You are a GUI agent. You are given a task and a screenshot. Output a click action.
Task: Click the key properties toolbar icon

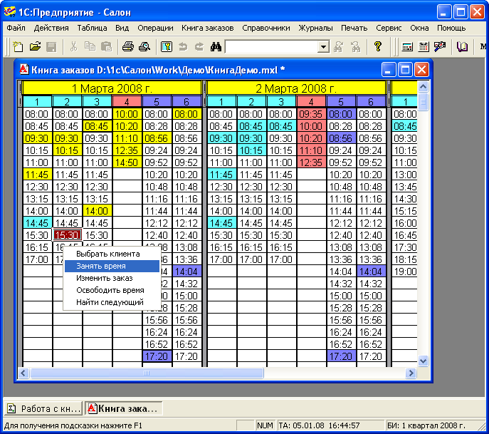pyautogui.click(x=167, y=47)
